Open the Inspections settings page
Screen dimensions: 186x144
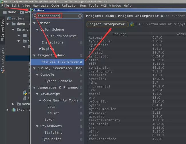[x=52, y=42]
